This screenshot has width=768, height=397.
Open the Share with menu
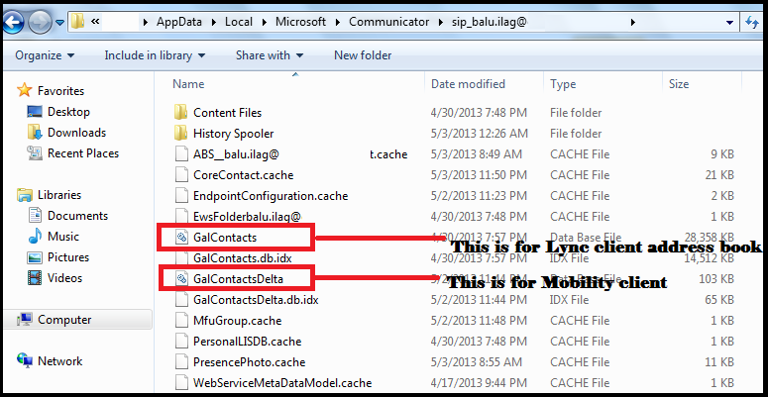[270, 55]
